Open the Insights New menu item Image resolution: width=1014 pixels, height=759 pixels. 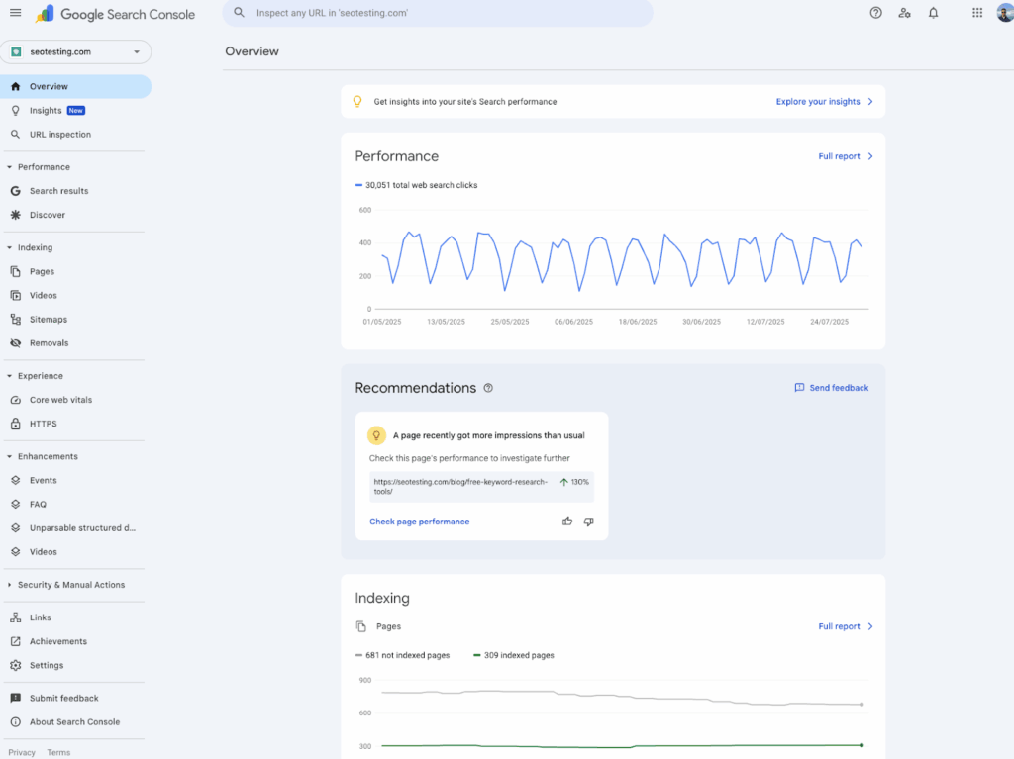75,111
